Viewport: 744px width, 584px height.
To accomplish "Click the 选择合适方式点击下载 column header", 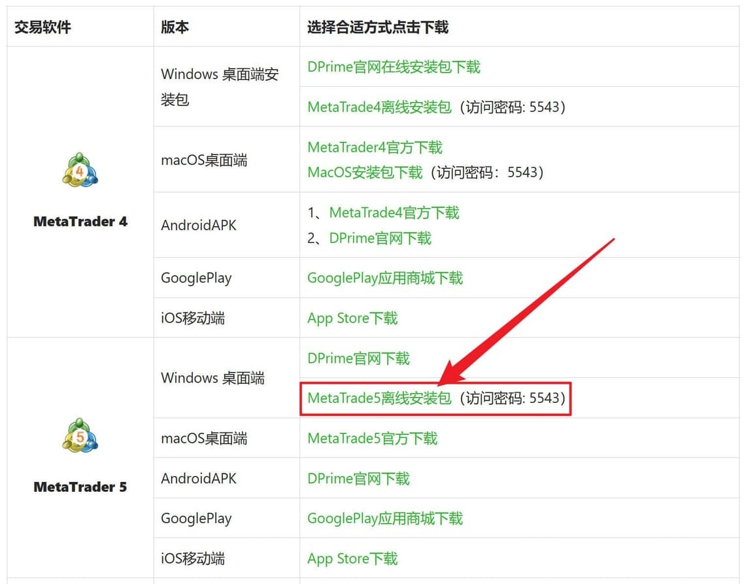I will tap(378, 27).
